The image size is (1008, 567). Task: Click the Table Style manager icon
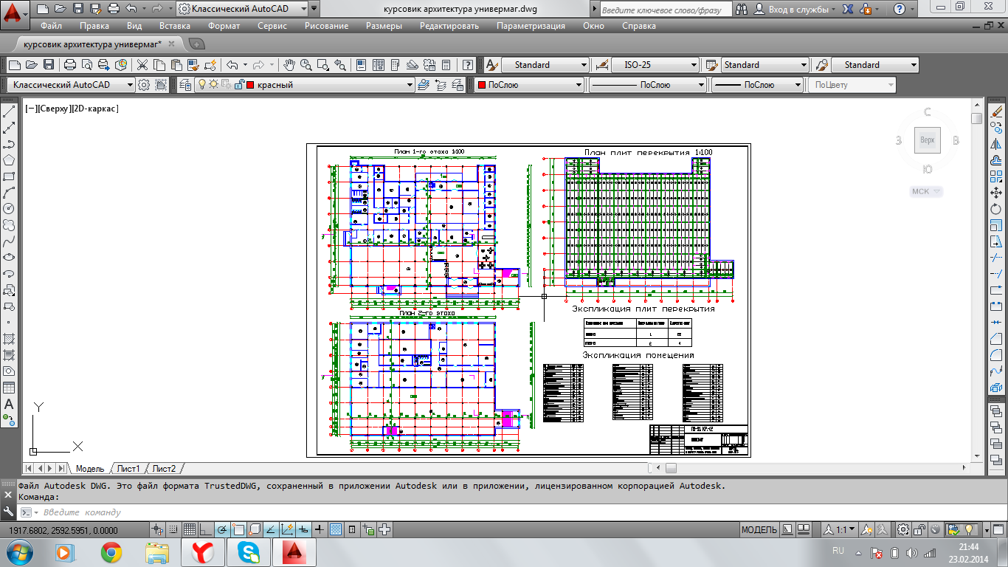711,64
